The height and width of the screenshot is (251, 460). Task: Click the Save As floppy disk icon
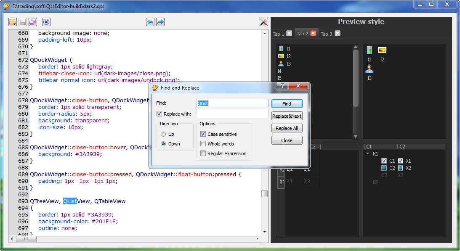coord(33,22)
